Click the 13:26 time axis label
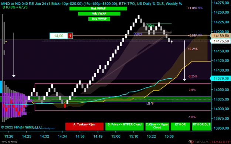231x144 pixels. (9, 137)
